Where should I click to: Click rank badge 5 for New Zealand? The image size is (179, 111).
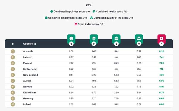coord(13,75)
